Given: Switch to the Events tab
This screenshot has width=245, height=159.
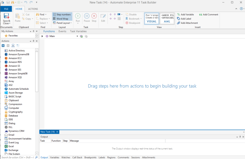Looking at the screenshot, I should (x=62, y=31).
